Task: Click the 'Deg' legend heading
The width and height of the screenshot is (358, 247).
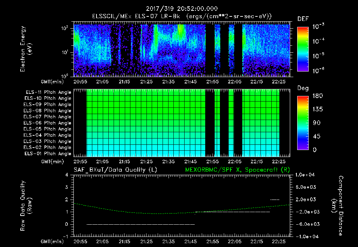Action: tap(303, 88)
